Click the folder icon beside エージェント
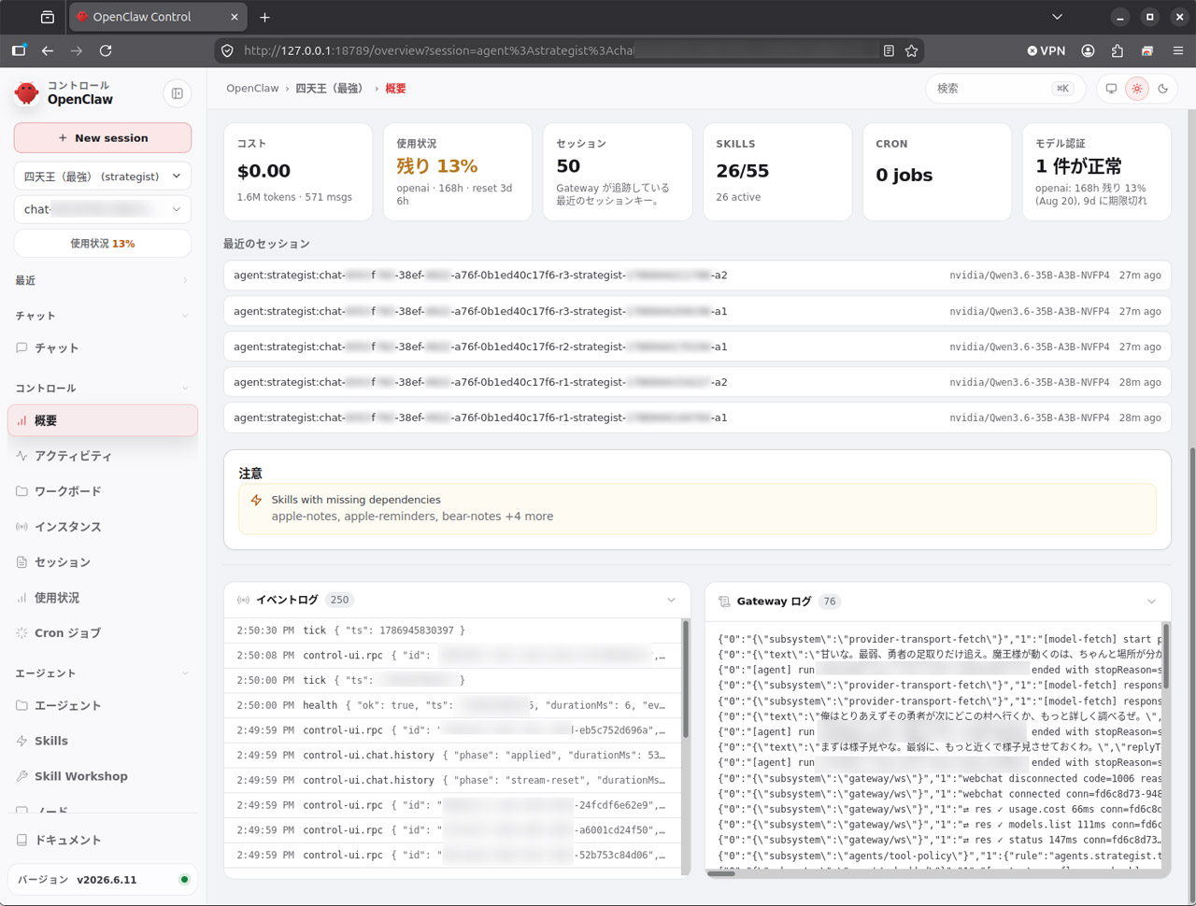 [x=21, y=706]
